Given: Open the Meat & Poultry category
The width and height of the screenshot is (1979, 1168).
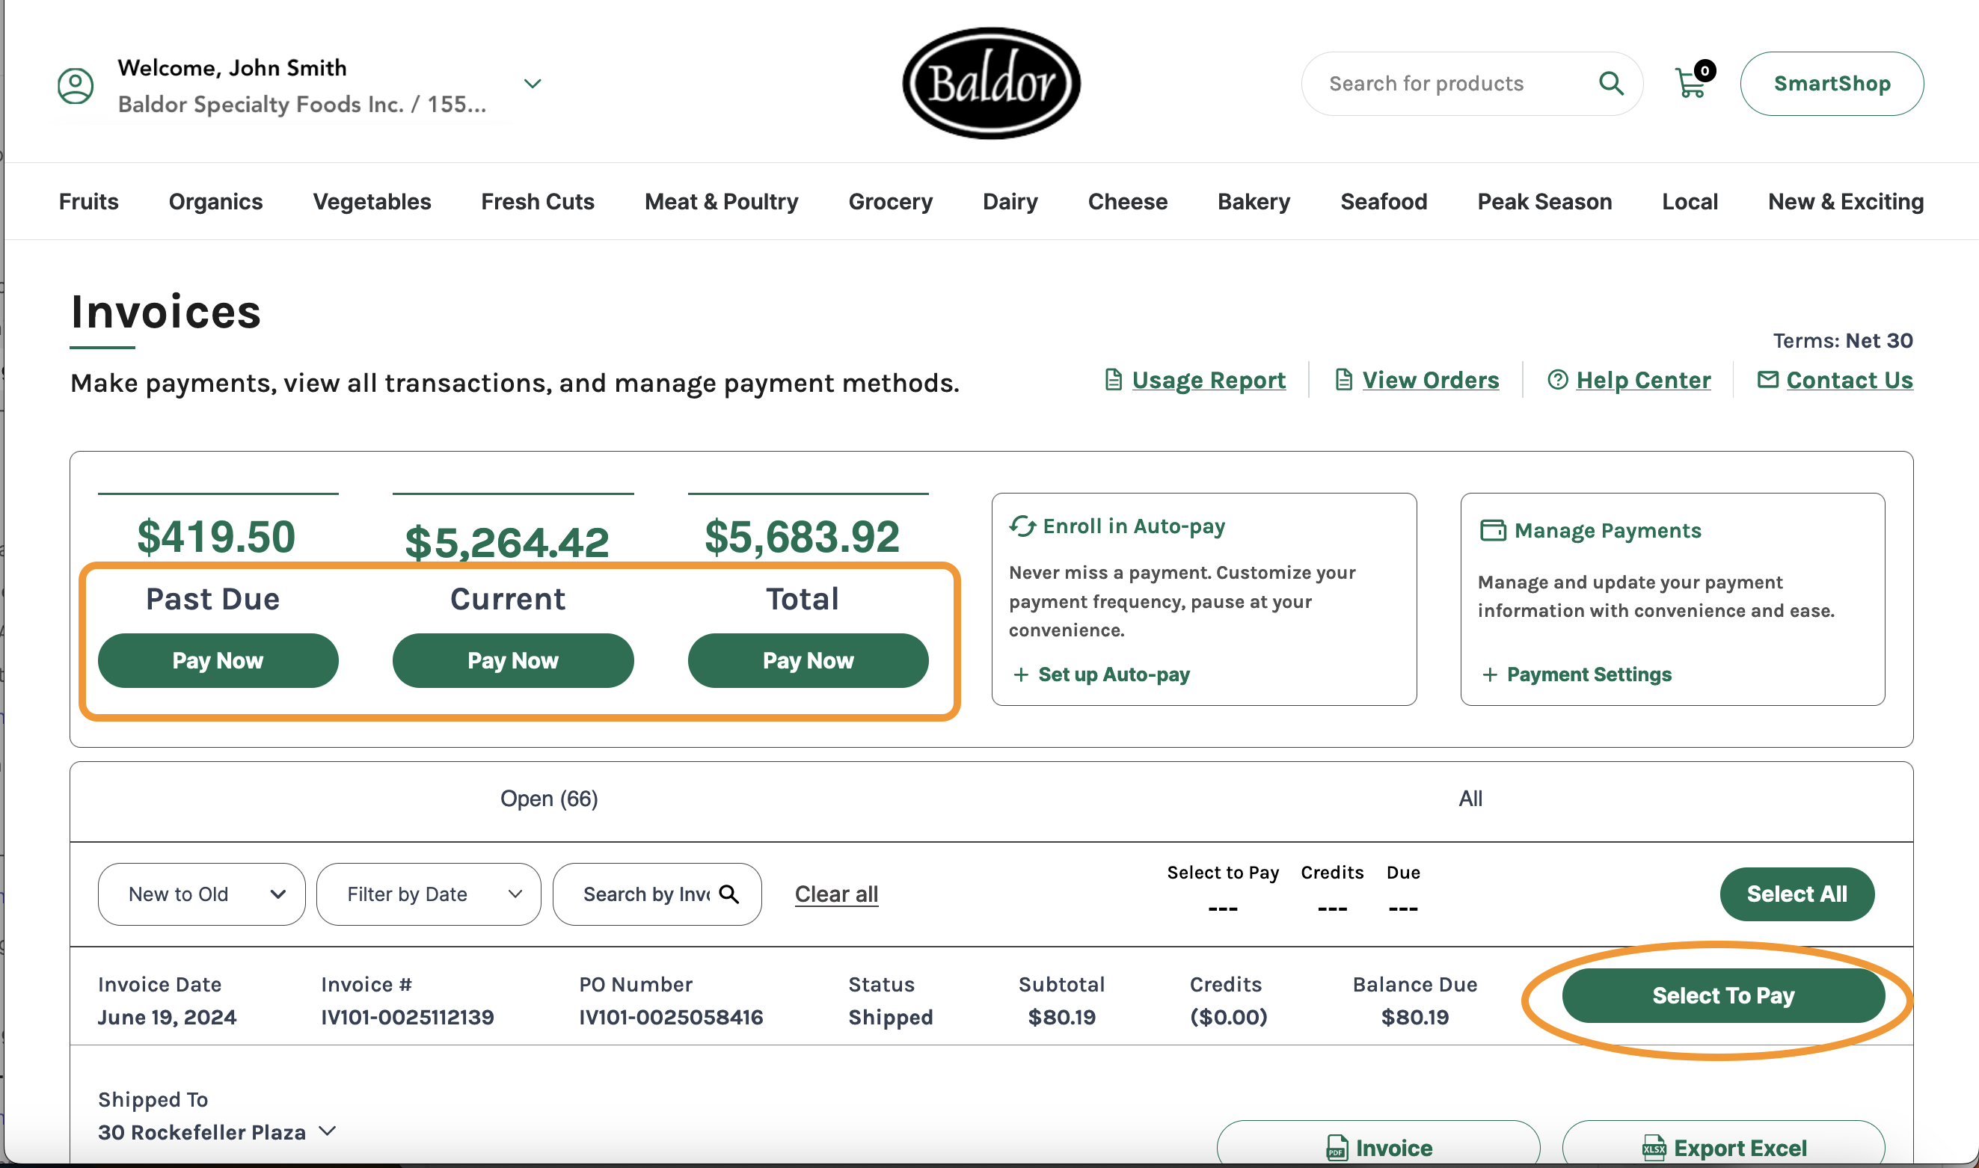Looking at the screenshot, I should 721,201.
